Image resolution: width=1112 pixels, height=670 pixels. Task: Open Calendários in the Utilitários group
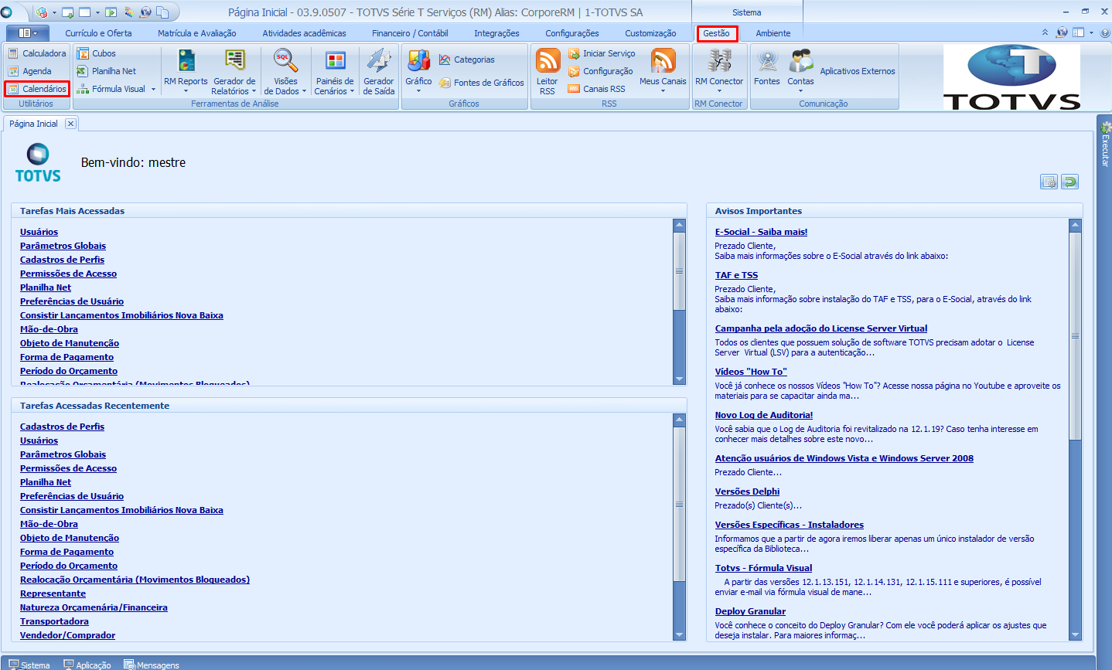coord(37,89)
